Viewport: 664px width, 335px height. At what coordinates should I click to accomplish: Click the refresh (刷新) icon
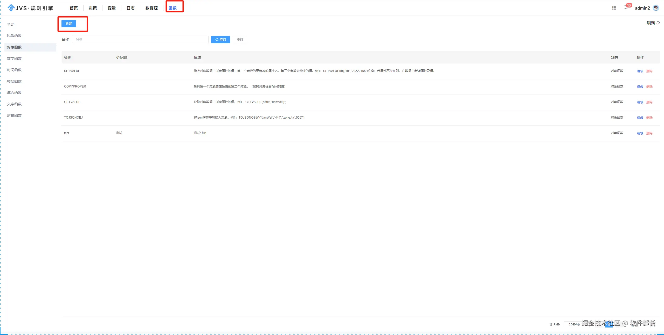click(658, 23)
